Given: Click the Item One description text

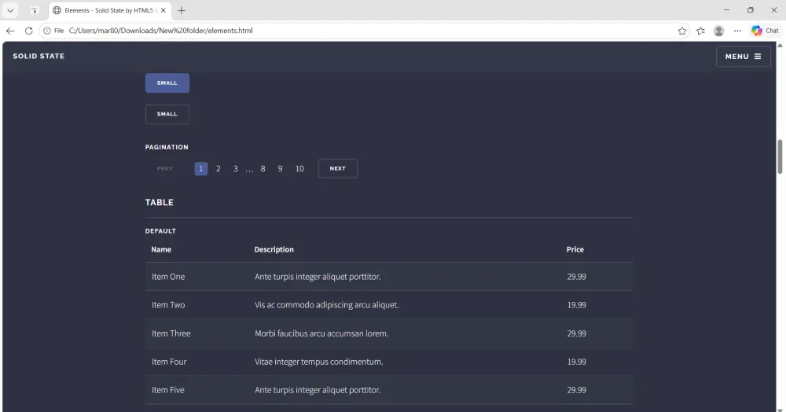Looking at the screenshot, I should (318, 277).
